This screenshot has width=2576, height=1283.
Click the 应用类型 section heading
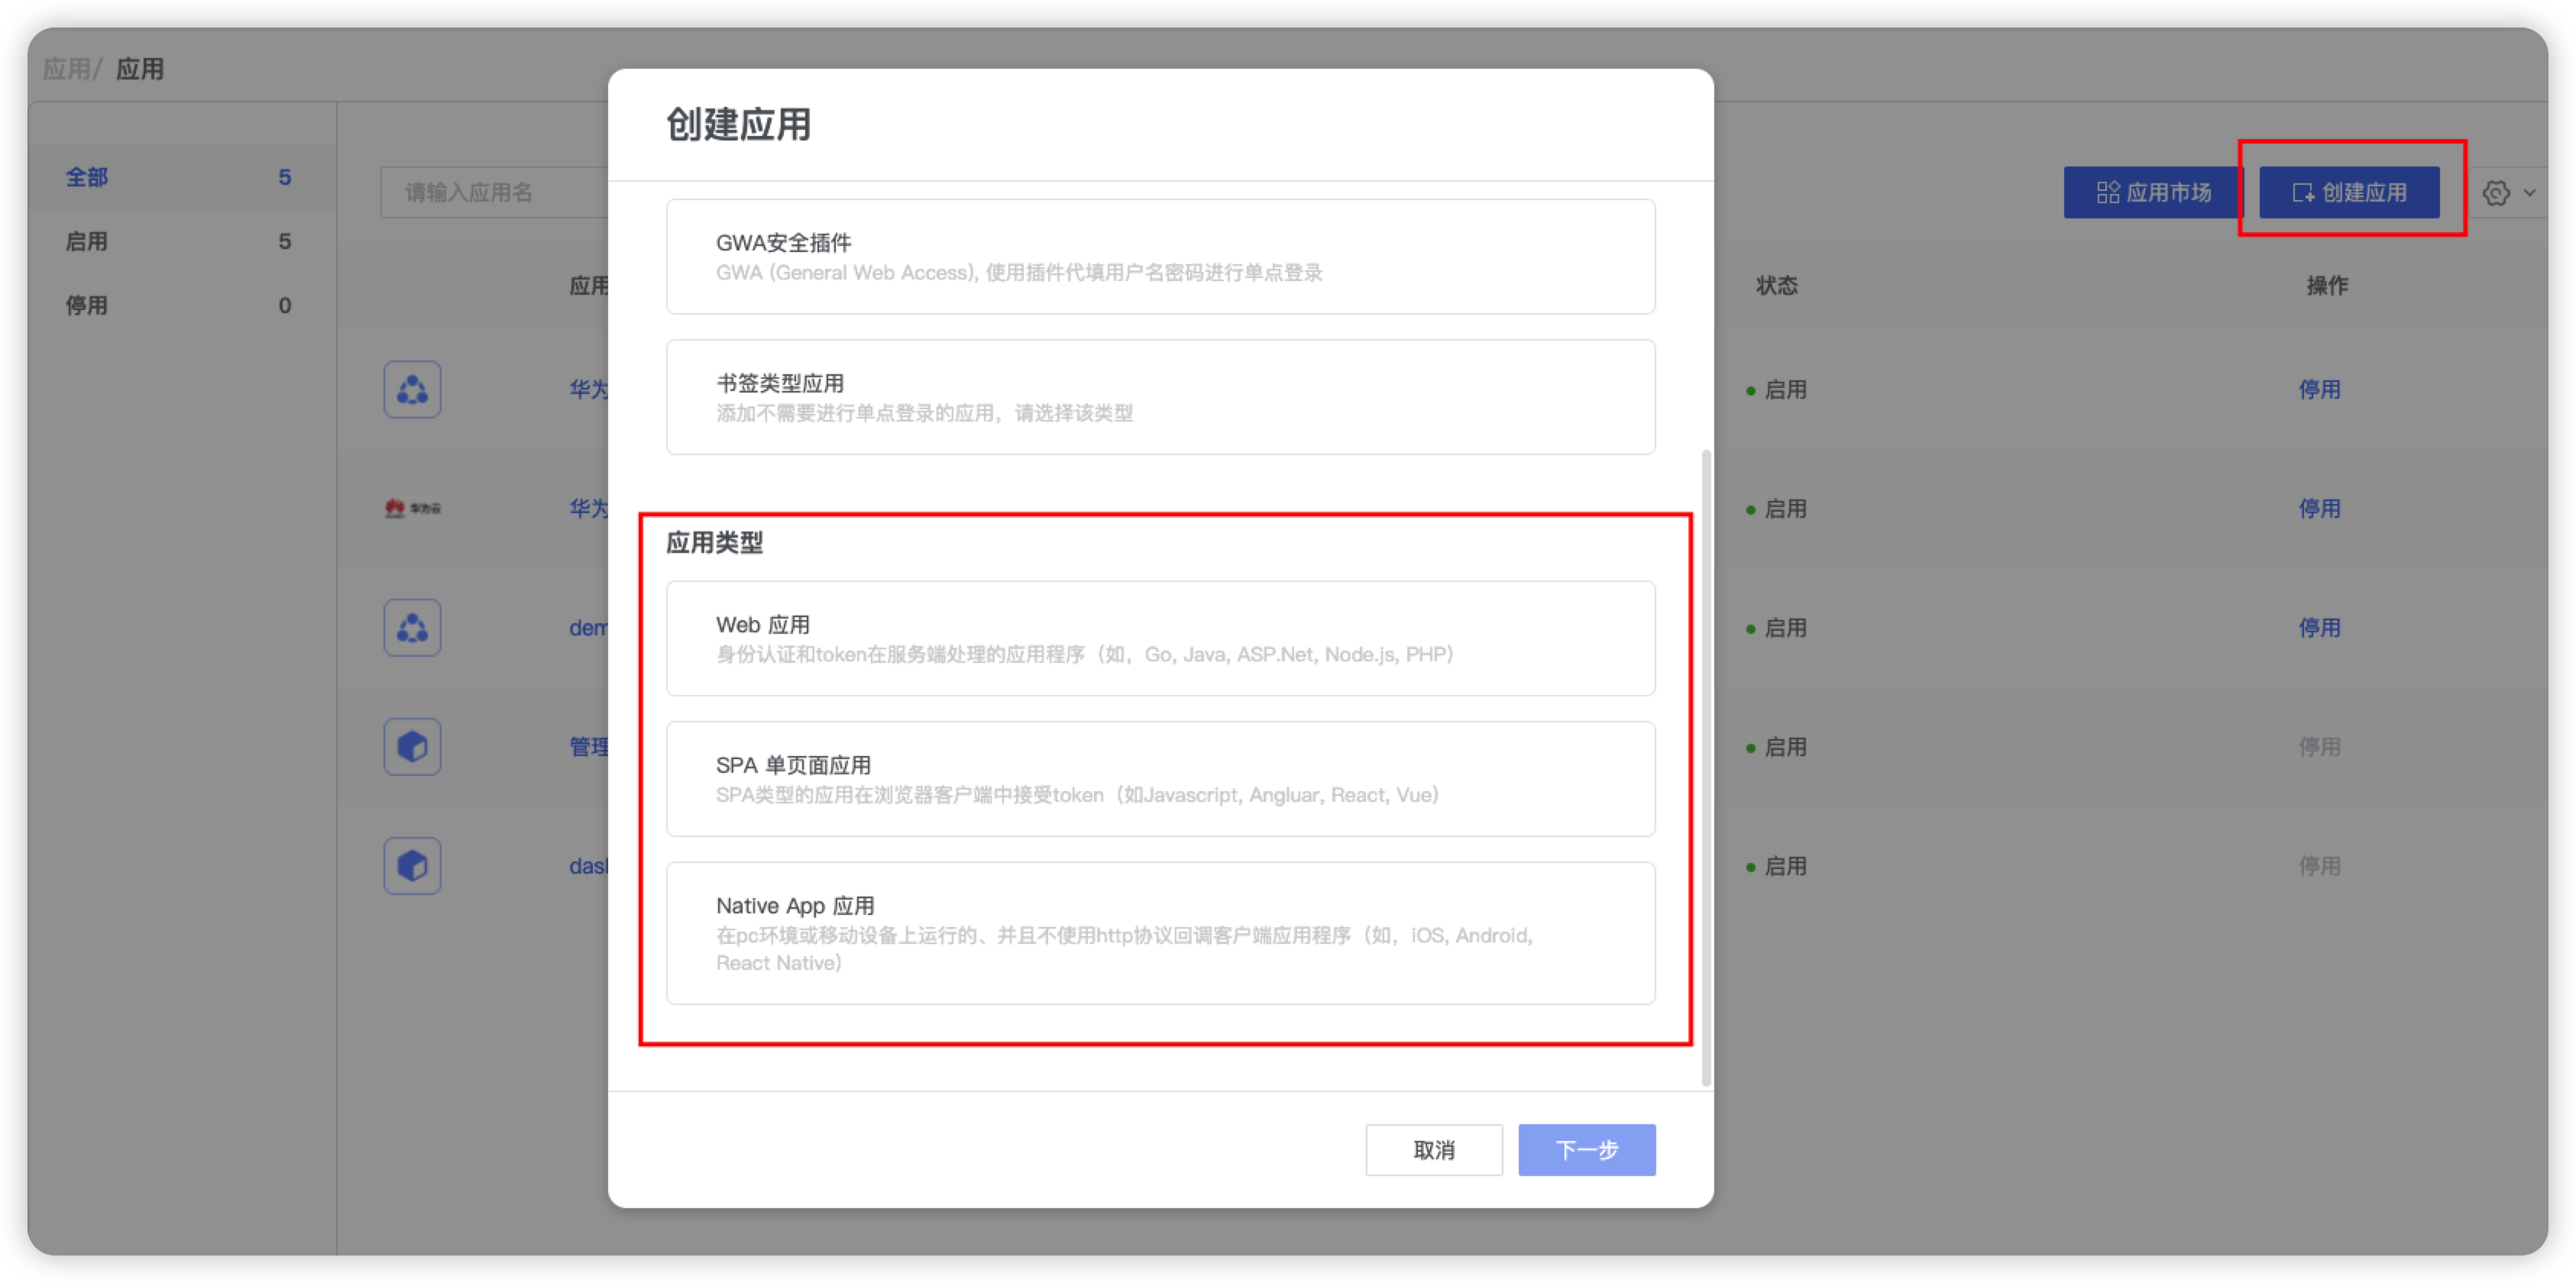(x=714, y=542)
